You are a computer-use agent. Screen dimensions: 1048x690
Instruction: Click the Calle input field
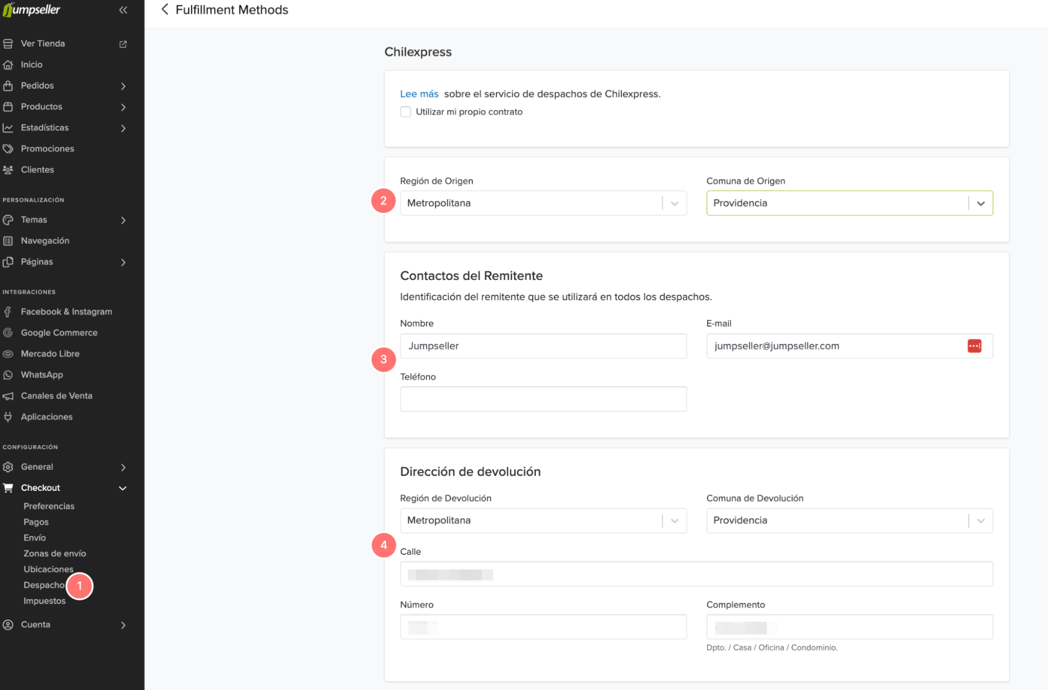[x=696, y=574]
